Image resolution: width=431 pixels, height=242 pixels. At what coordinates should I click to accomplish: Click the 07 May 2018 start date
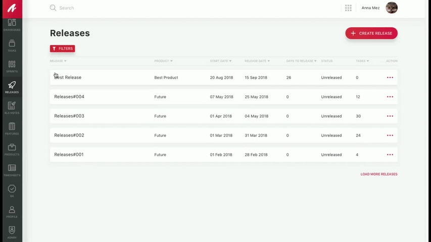click(x=221, y=97)
